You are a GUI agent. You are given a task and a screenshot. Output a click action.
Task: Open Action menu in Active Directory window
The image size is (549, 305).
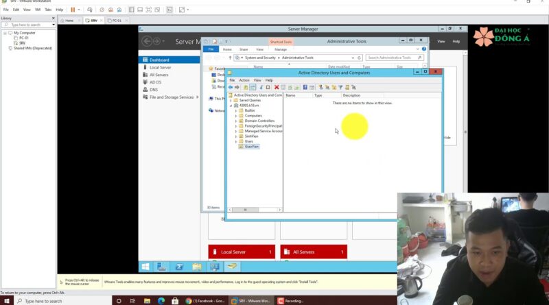[x=244, y=80]
